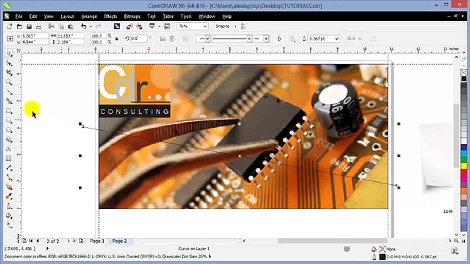Toggle wrap text option in property bar
The image size is (470, 264).
(x=292, y=38)
